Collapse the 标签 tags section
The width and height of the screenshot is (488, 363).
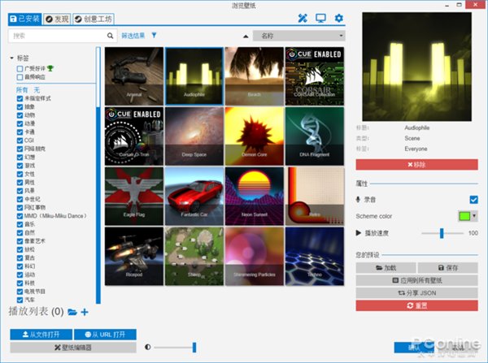tap(12, 58)
